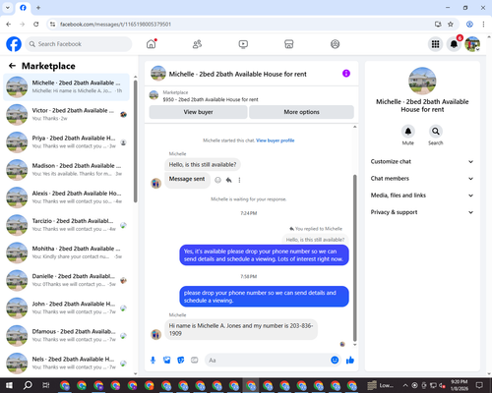The width and height of the screenshot is (492, 393).
Task: Attach a photo file icon
Action: [167, 361]
